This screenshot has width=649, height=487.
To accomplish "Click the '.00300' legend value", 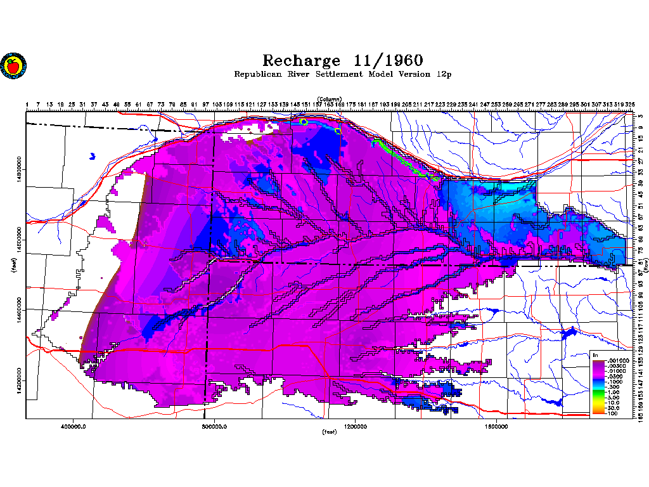I will pyautogui.click(x=616, y=366).
